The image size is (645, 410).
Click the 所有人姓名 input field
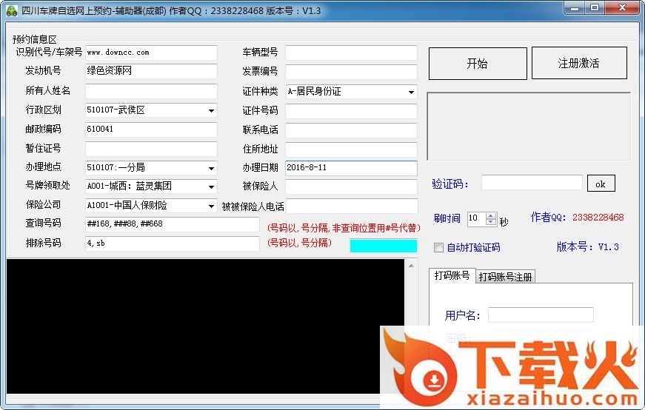(151, 91)
